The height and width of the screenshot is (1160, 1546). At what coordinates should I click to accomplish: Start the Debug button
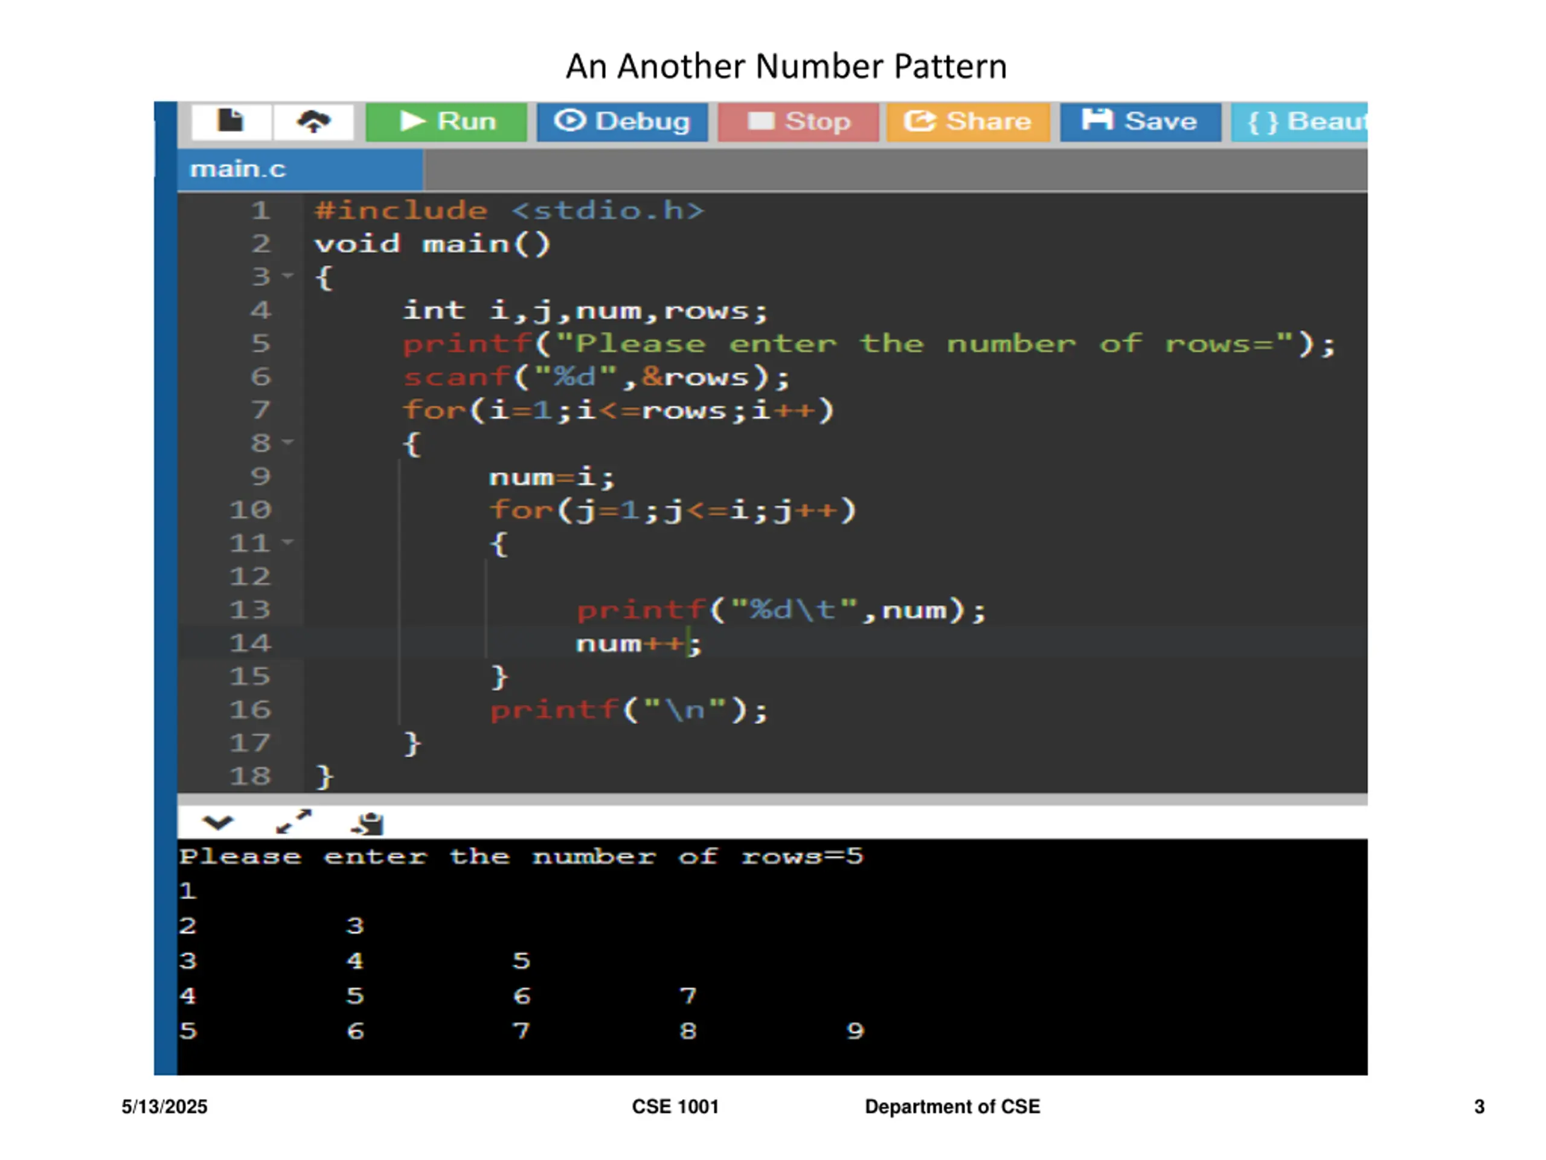point(622,121)
